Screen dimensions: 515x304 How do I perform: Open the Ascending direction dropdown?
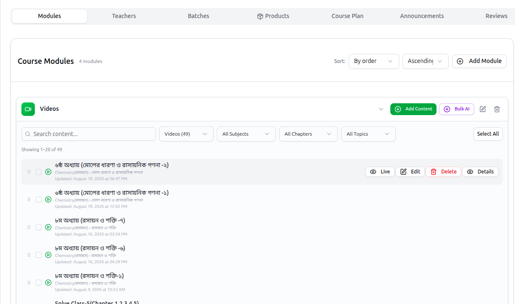pyautogui.click(x=425, y=61)
